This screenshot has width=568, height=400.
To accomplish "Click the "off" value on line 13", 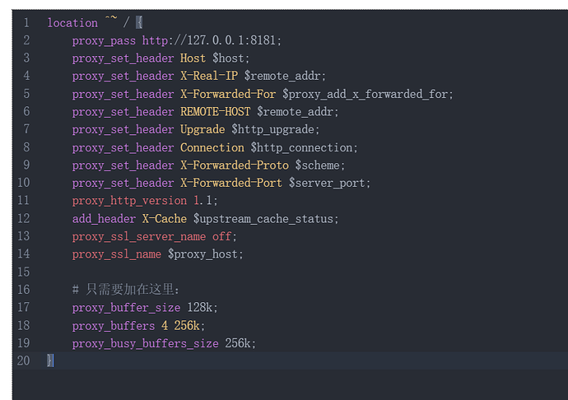I will [221, 236].
